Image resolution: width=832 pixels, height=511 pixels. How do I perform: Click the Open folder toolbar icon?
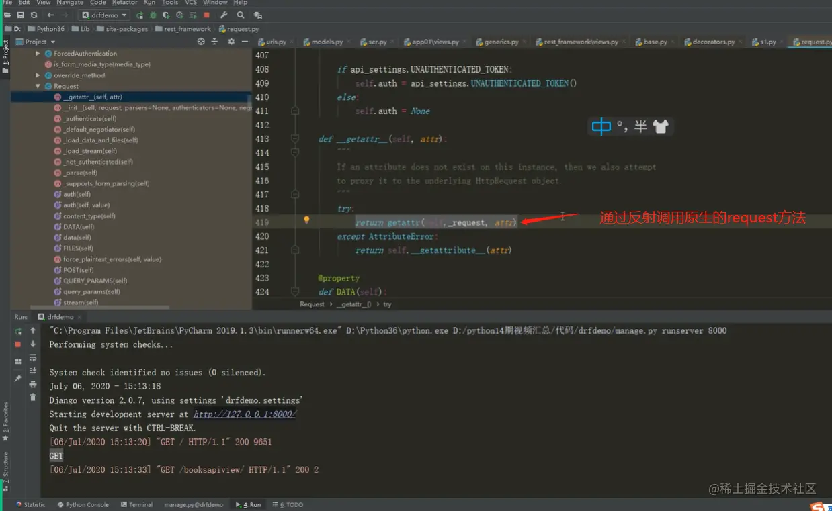point(7,15)
